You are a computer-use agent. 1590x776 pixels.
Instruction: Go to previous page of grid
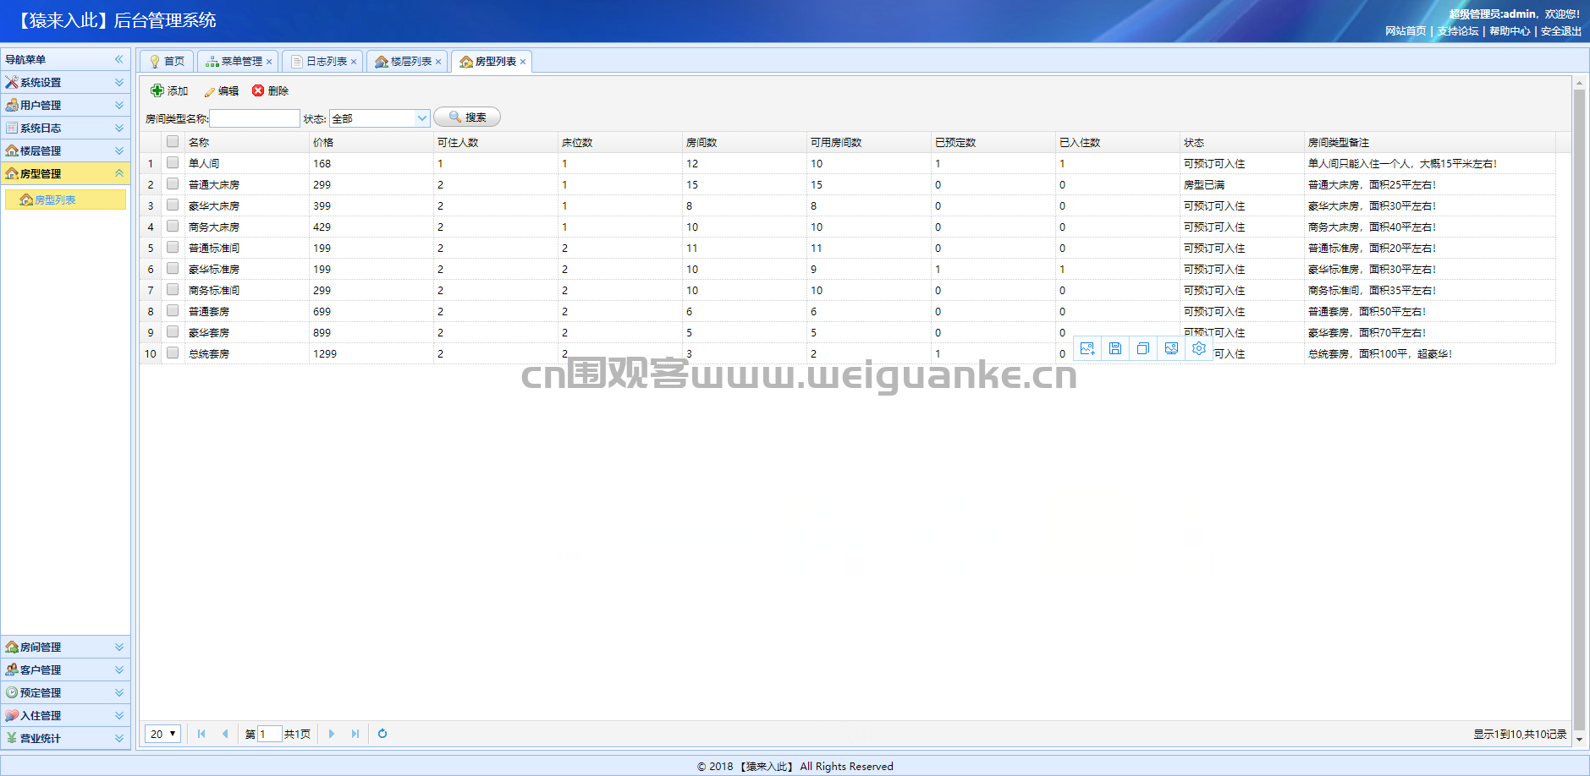(225, 734)
